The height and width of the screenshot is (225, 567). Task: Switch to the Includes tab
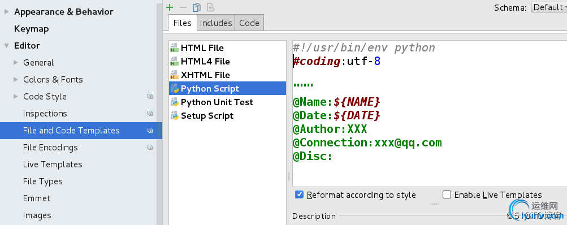(x=216, y=23)
